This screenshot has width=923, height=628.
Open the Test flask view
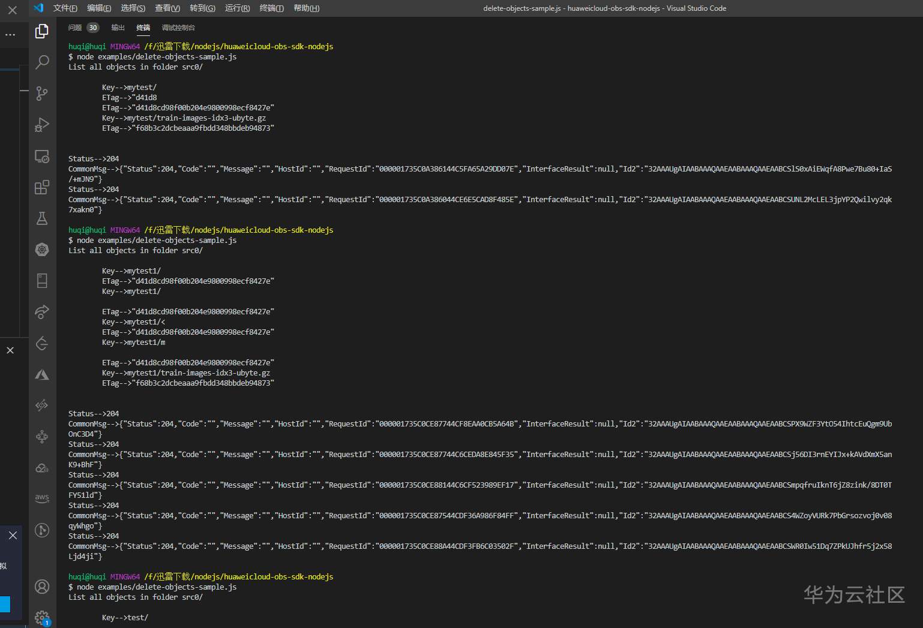pyautogui.click(x=42, y=218)
